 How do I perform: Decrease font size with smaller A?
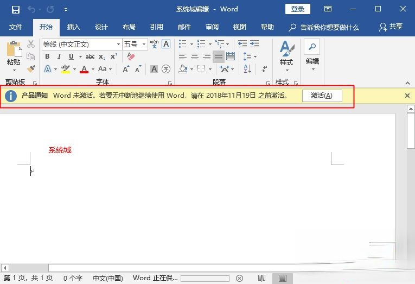pos(138,70)
